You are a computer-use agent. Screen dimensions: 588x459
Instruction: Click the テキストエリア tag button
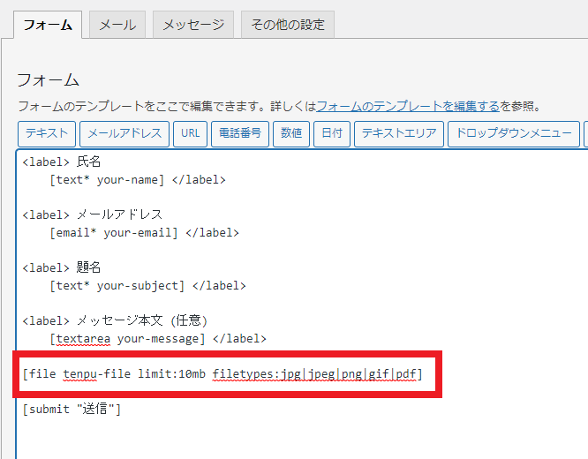pos(398,134)
